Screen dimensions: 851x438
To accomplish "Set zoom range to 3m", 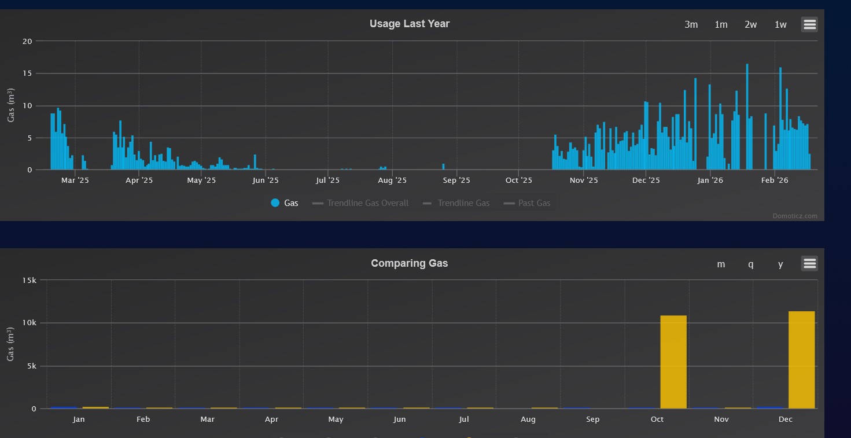I will pos(691,24).
